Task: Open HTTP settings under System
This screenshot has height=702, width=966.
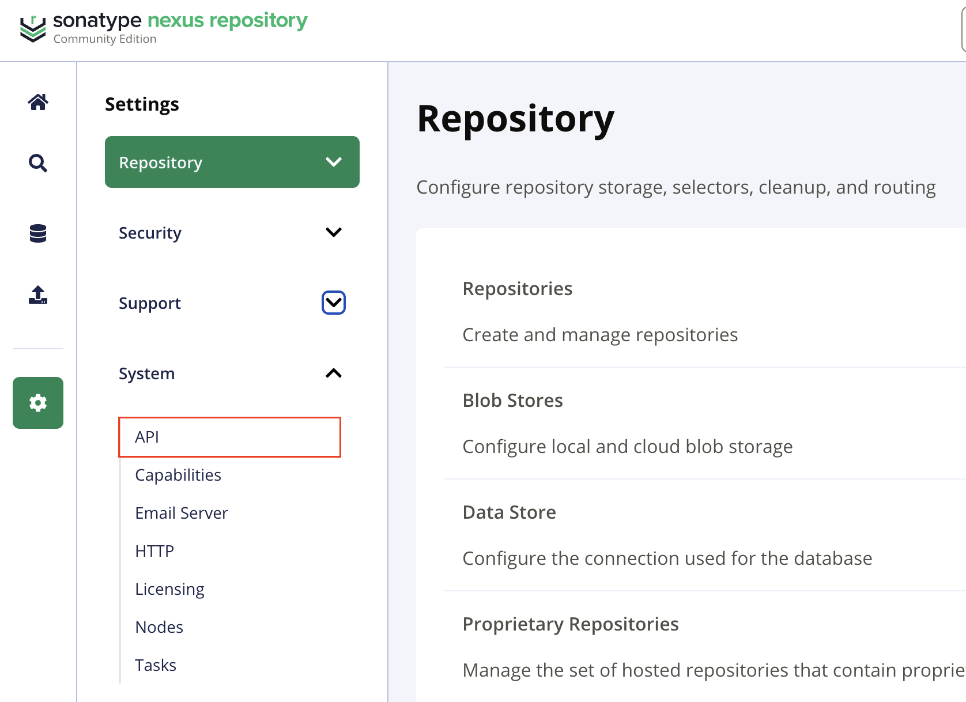Action: tap(154, 551)
